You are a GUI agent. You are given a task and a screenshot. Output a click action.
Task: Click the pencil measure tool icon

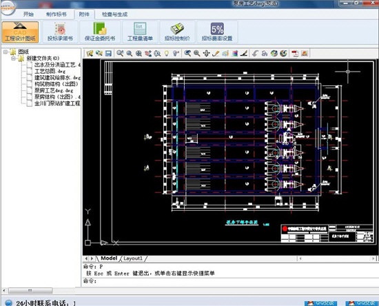click(216, 53)
